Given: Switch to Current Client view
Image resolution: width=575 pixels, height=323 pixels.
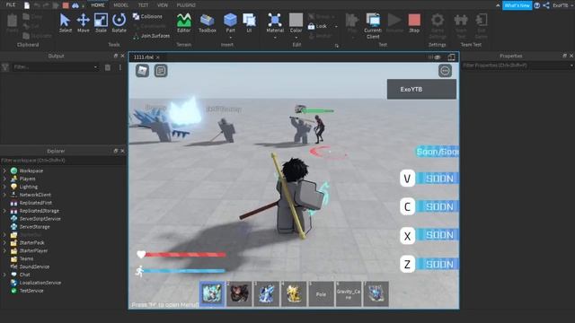Looking at the screenshot, I should pos(373,26).
